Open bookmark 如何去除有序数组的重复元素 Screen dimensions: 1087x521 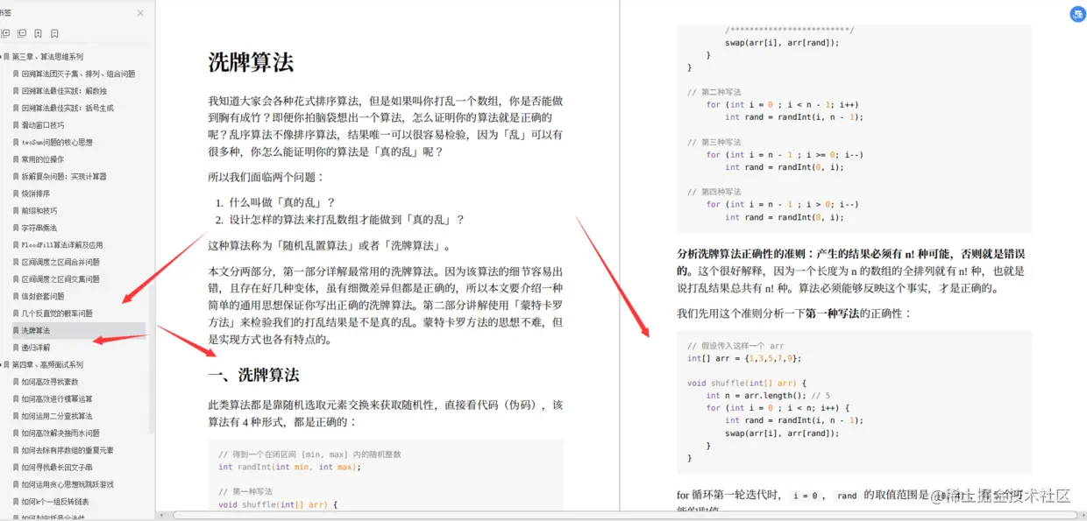point(67,450)
